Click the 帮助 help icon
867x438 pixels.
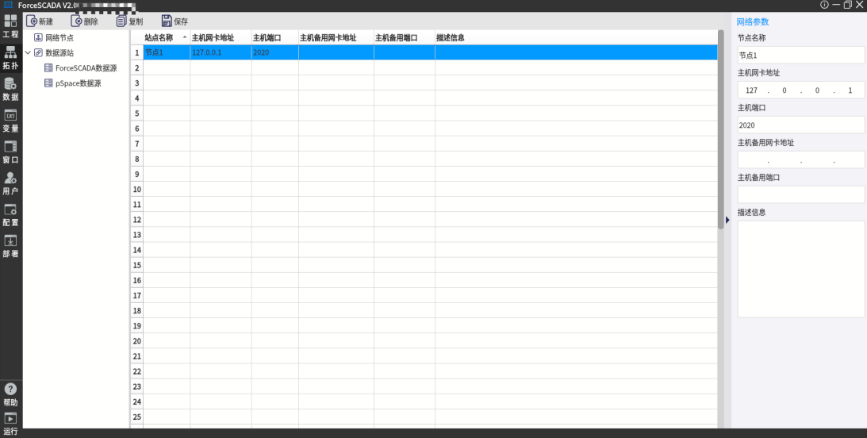click(10, 394)
